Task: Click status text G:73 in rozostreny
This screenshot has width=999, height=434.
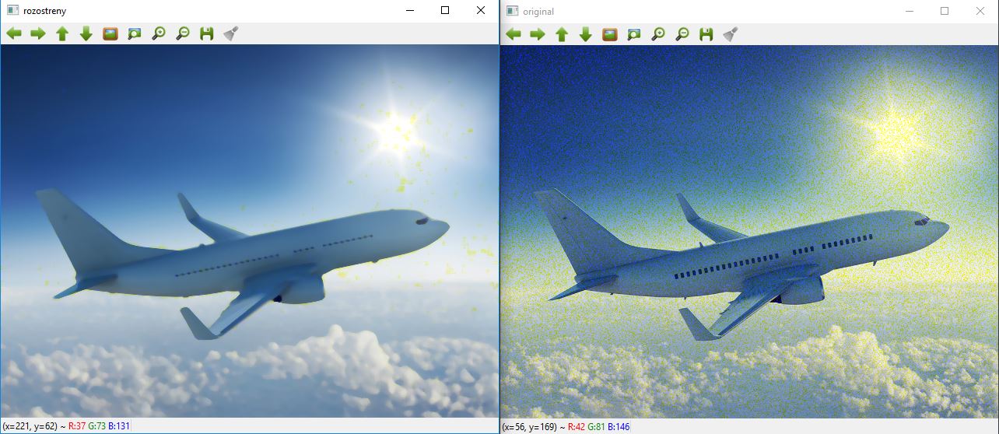Action: click(x=97, y=426)
